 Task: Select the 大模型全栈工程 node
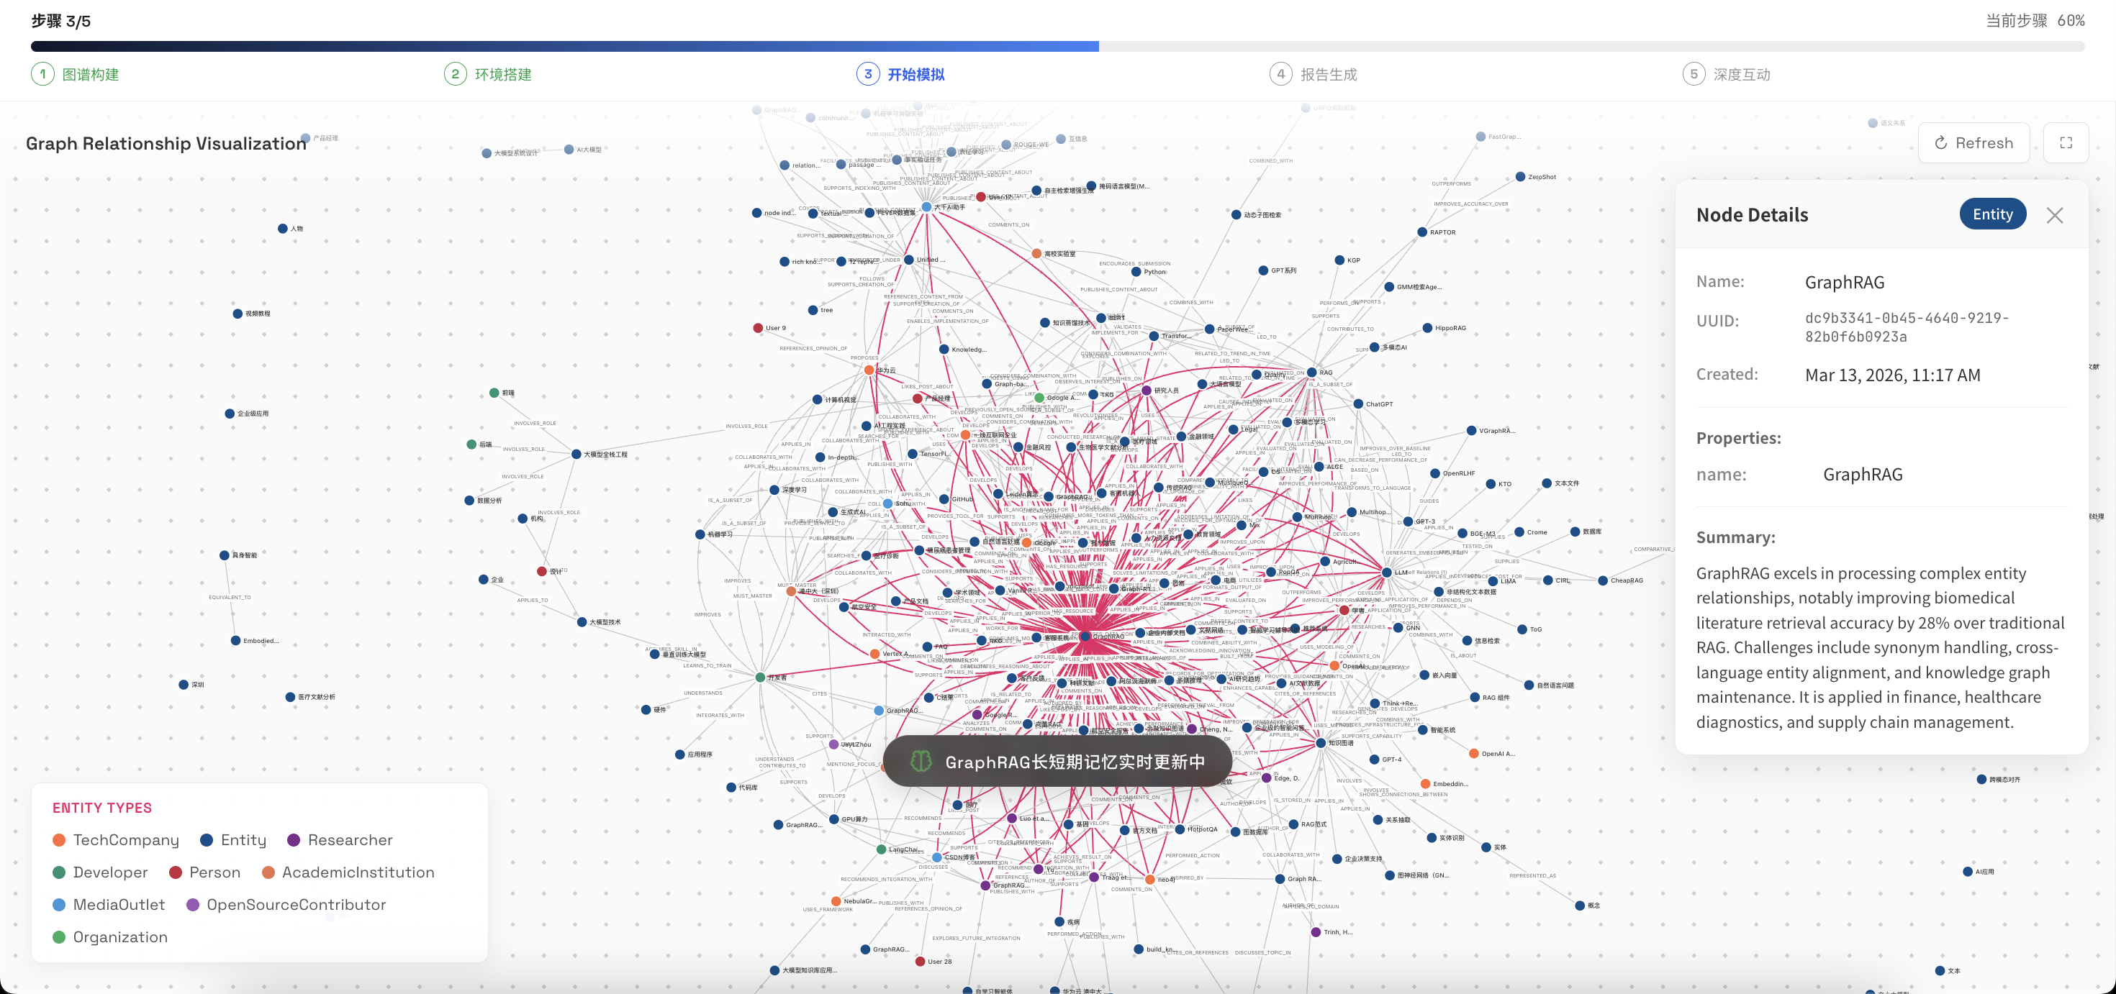pos(576,455)
